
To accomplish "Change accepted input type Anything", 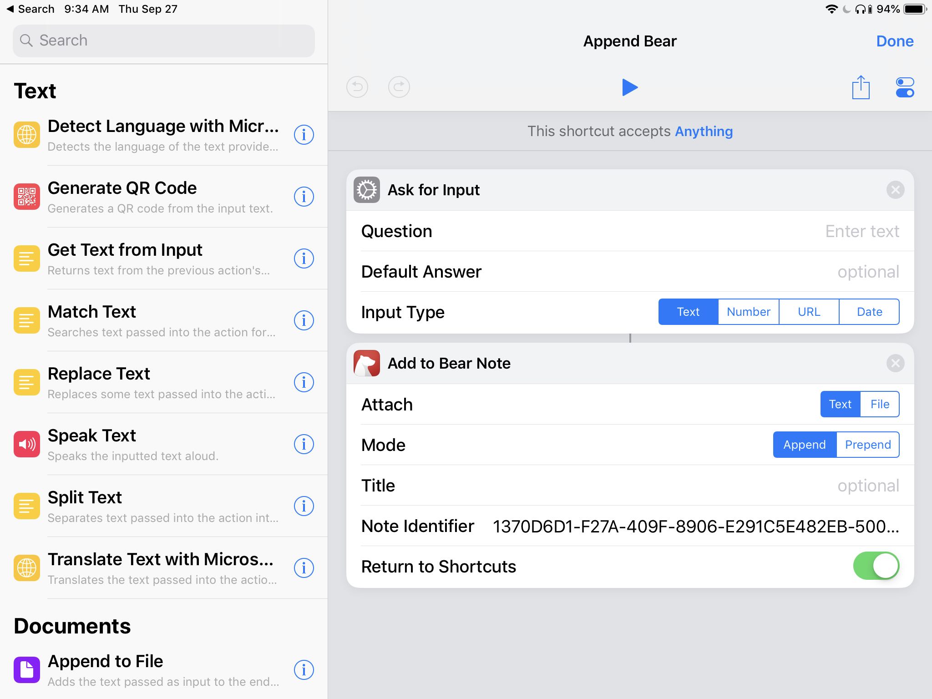I will pyautogui.click(x=704, y=132).
